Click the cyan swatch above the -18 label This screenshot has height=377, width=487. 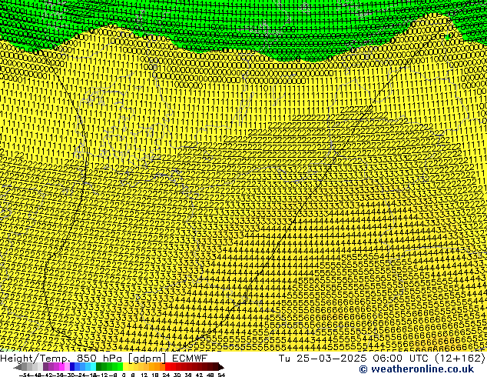pos(94,368)
